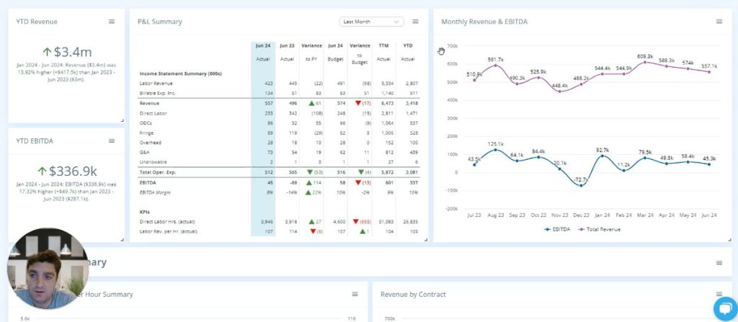The width and height of the screenshot is (738, 322).
Task: Click Direct Labor Hrs. YTD value 26,835
Action: point(410,222)
